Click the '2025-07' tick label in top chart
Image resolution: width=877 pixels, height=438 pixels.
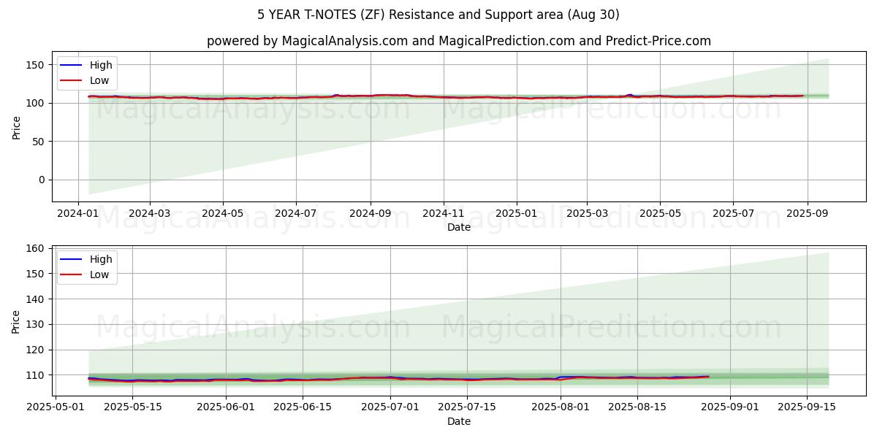click(733, 212)
